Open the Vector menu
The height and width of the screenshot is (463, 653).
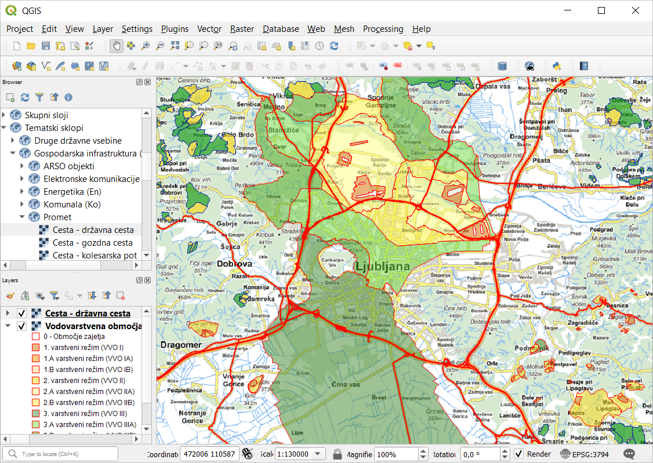point(209,29)
